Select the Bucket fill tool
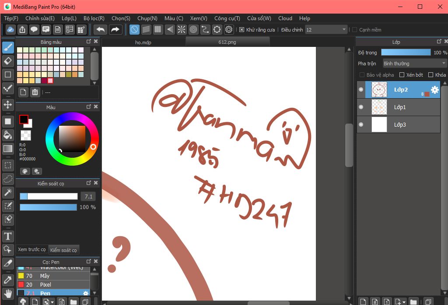Screen dimensions: 448x305 click(8, 135)
